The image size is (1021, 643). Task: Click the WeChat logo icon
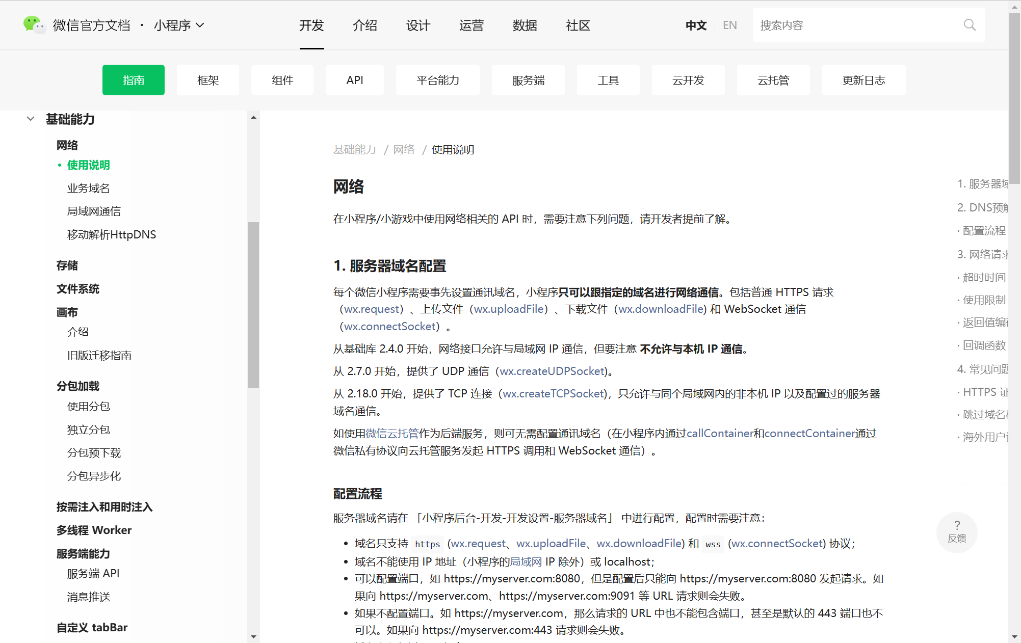34,24
